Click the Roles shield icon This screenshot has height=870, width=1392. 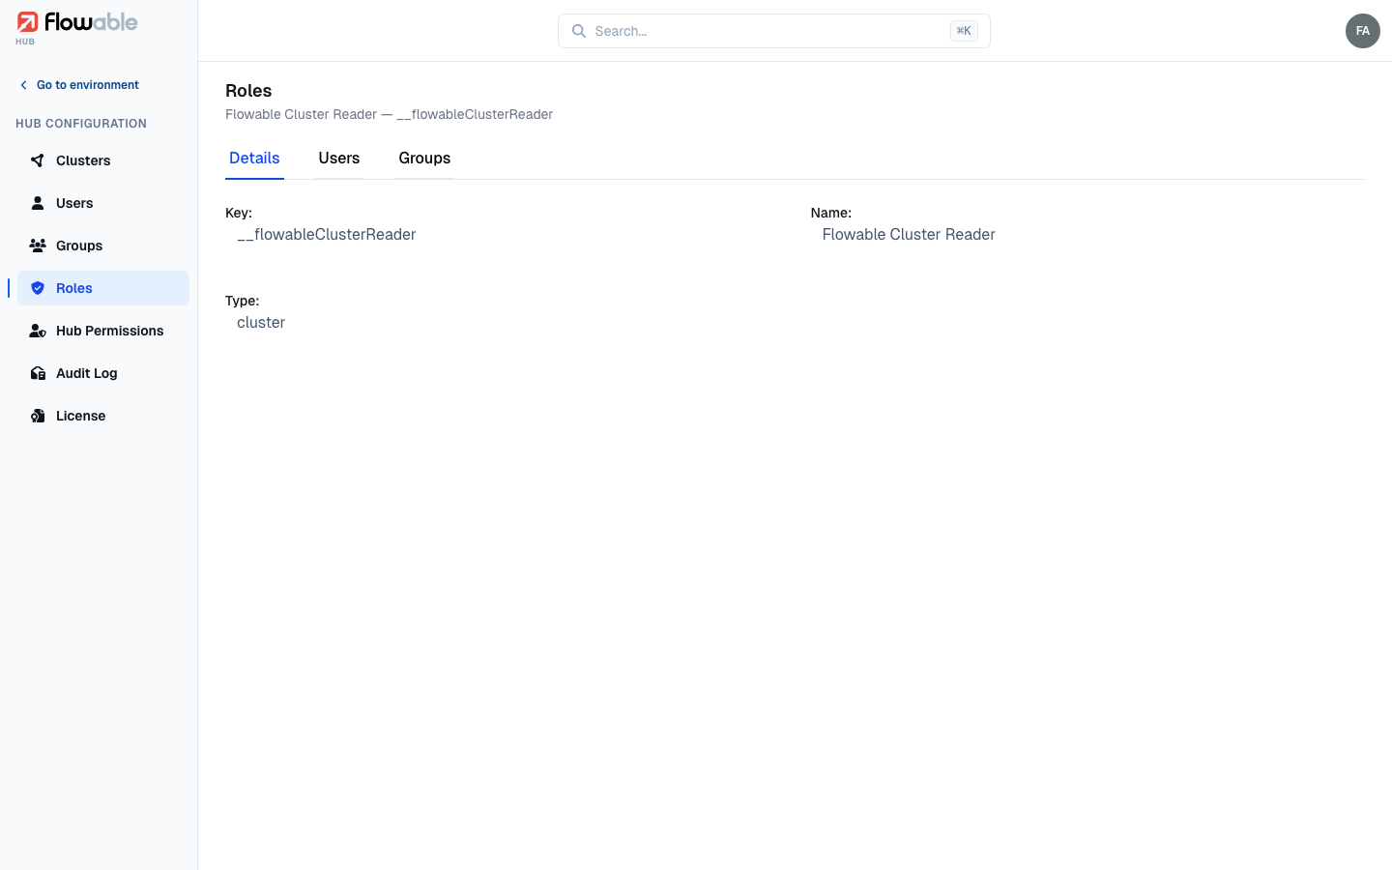[38, 288]
